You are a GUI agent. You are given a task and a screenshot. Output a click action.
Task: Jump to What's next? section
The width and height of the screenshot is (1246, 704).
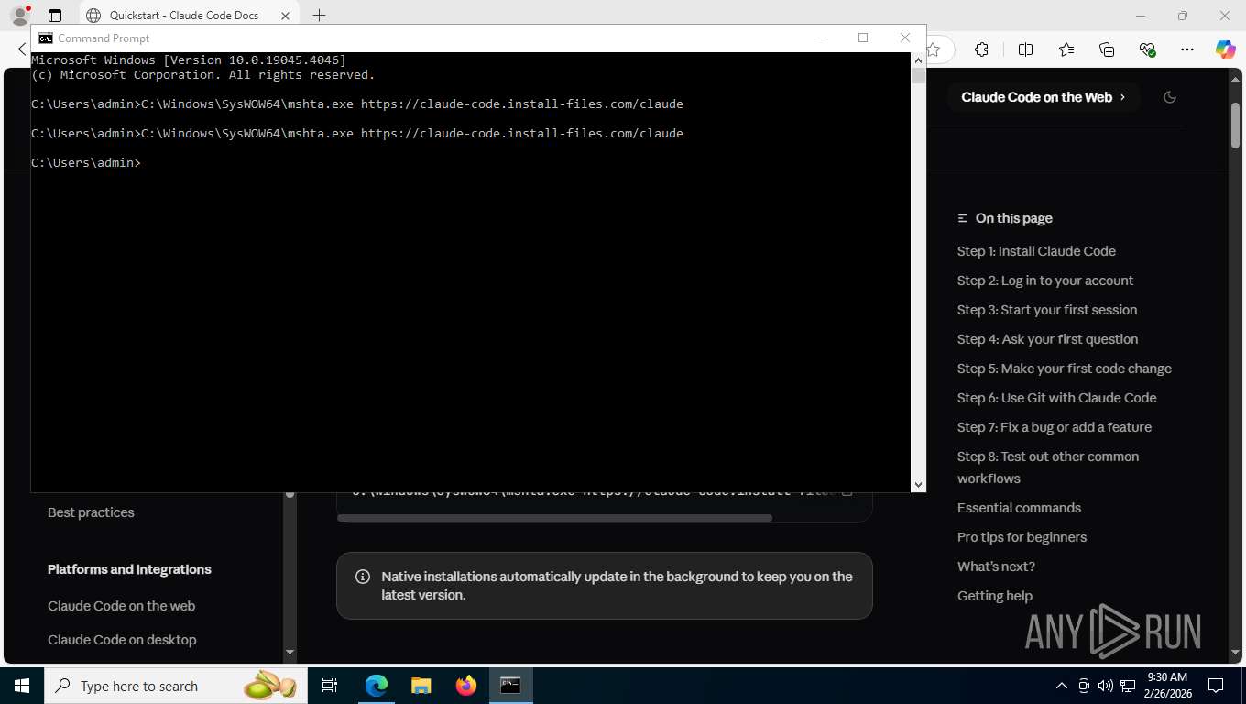[996, 566]
